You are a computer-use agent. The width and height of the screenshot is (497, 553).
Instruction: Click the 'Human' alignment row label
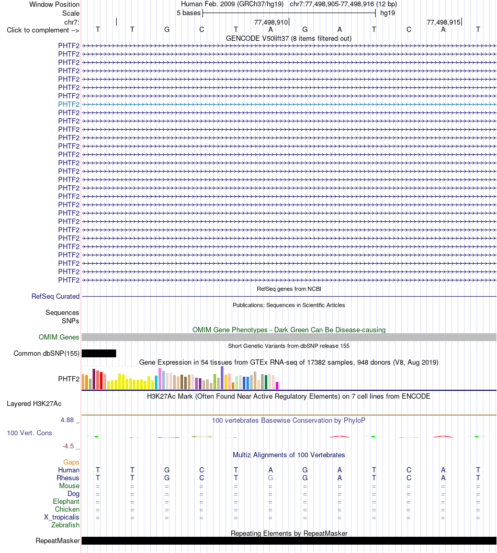[x=69, y=470]
